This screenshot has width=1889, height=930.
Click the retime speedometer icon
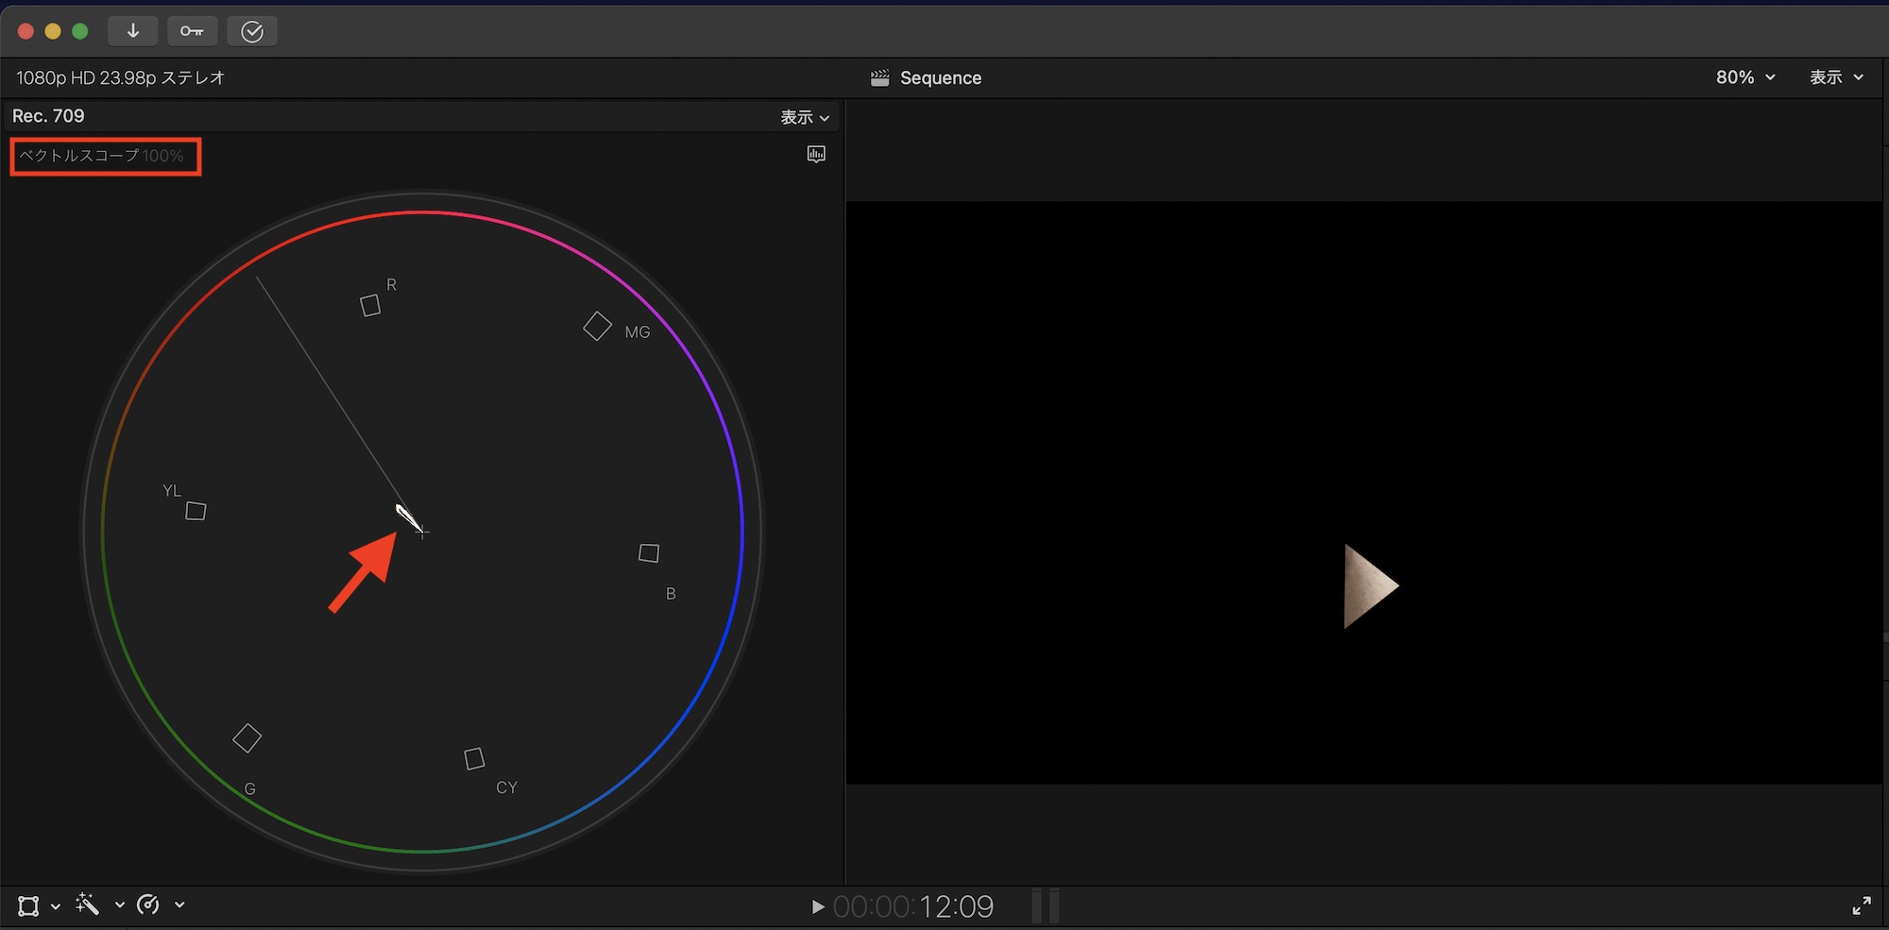tap(148, 905)
